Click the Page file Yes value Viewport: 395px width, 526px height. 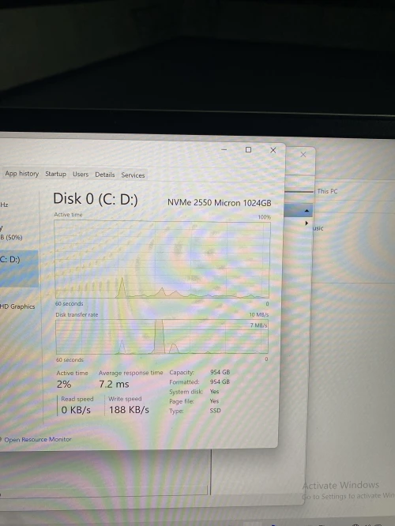tap(214, 401)
